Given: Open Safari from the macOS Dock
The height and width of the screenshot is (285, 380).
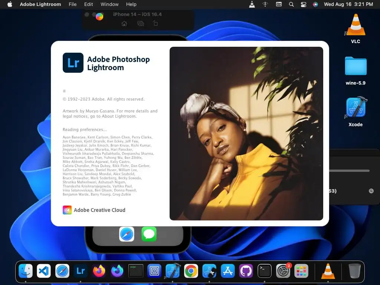Looking at the screenshot, I should 62,271.
